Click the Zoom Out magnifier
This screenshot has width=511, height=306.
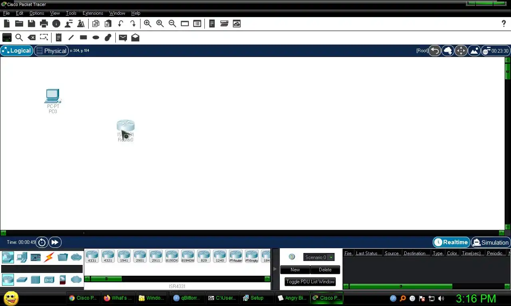[x=172, y=24]
